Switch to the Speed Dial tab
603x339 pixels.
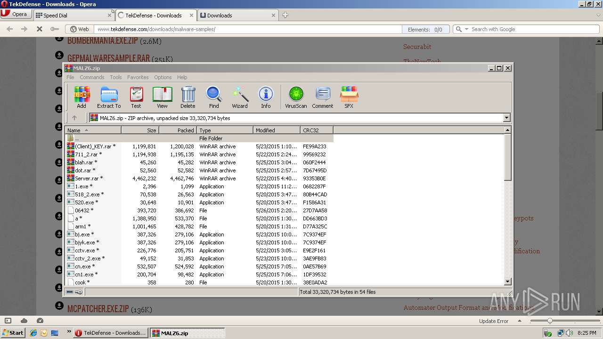(73, 15)
